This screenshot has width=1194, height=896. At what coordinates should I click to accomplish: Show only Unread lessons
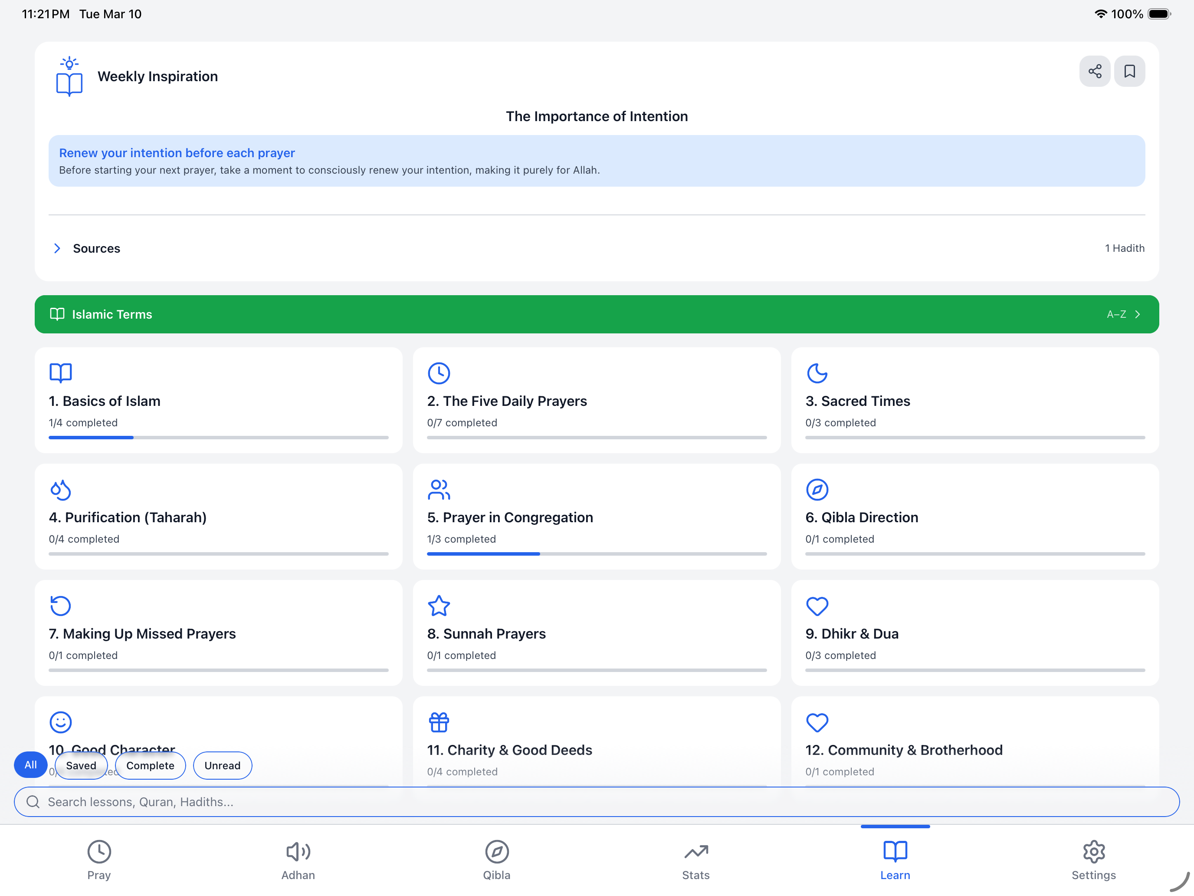point(223,765)
